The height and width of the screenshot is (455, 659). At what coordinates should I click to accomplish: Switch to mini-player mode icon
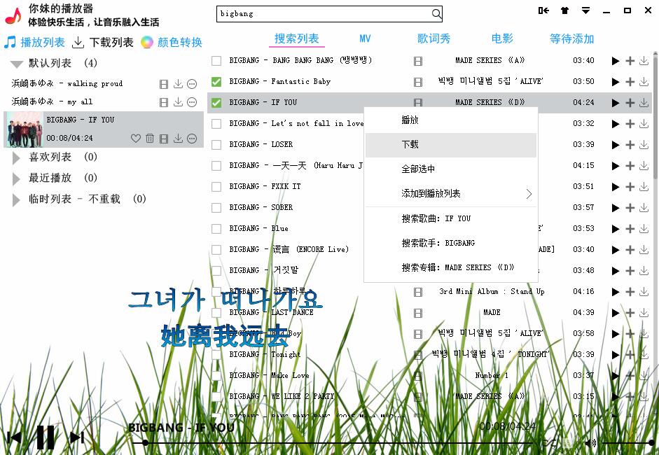click(543, 10)
